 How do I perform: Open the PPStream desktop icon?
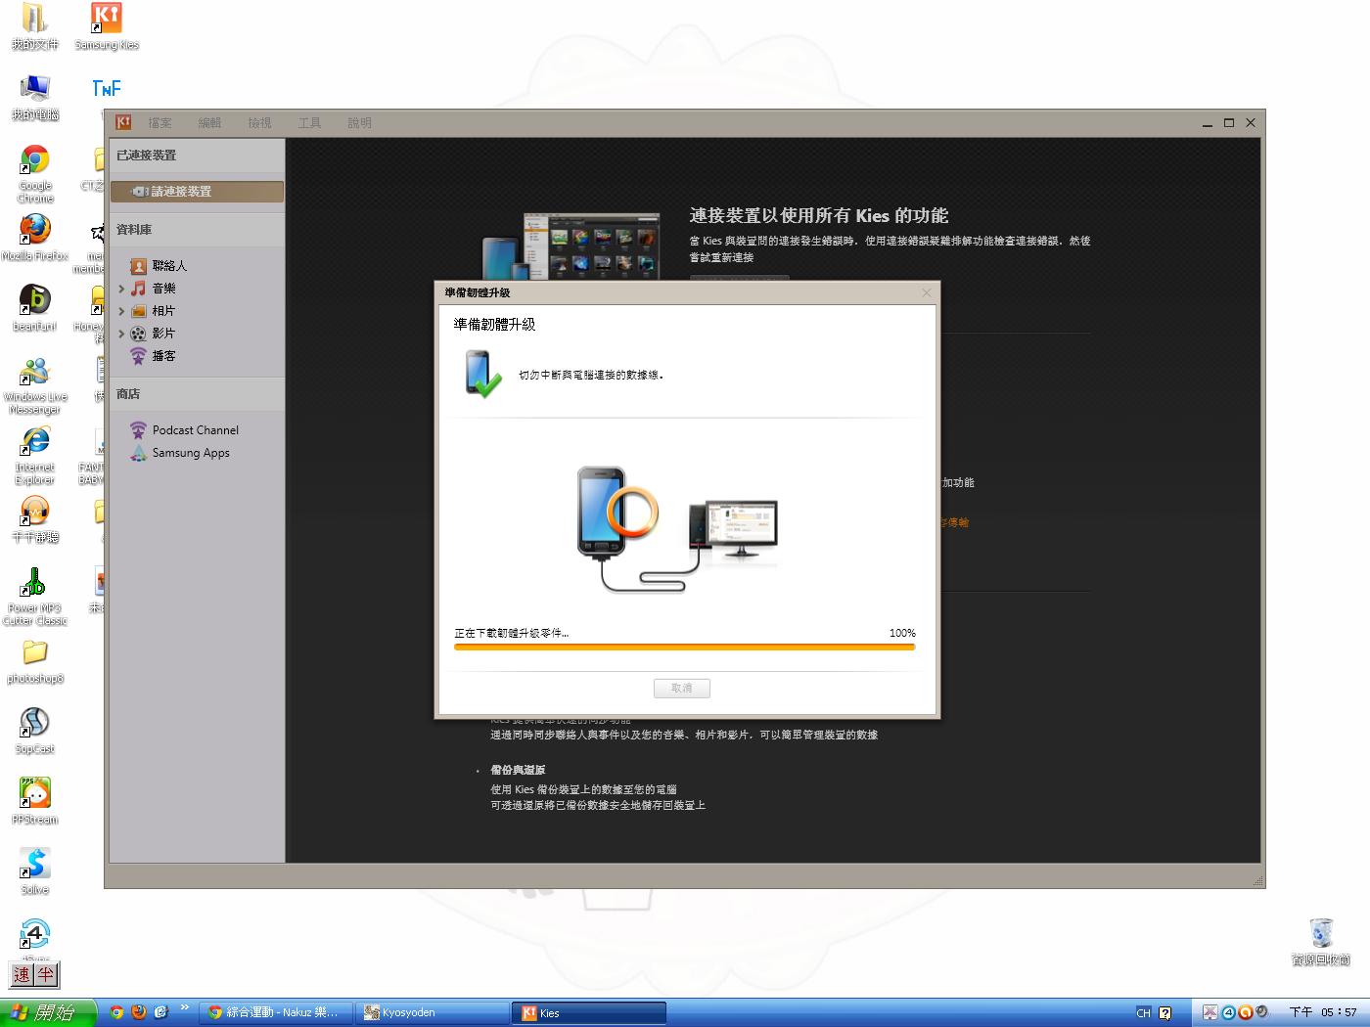click(35, 801)
